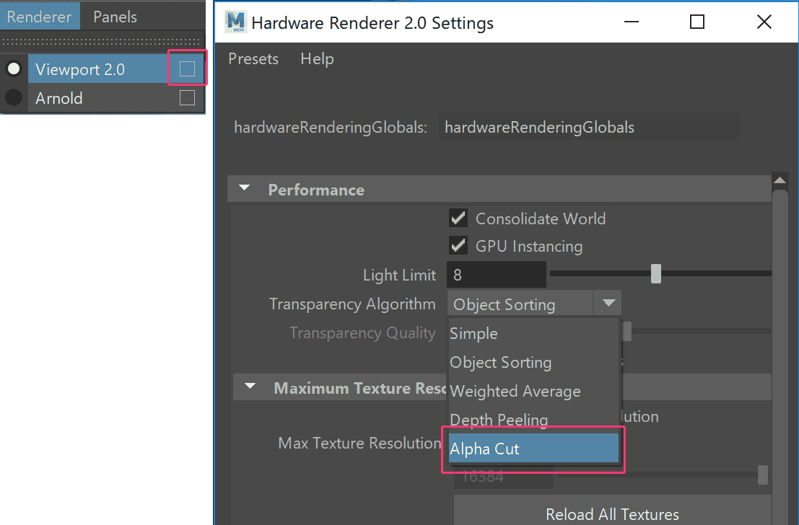Open the Renderer menu
The image size is (799, 525).
(x=39, y=17)
